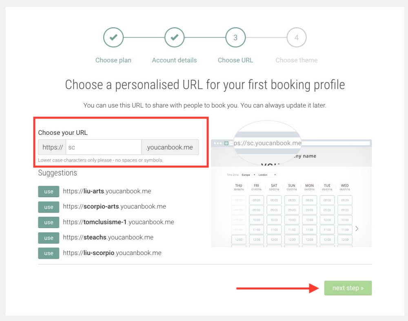Click the step 4 Choose theme circle

pos(297,37)
